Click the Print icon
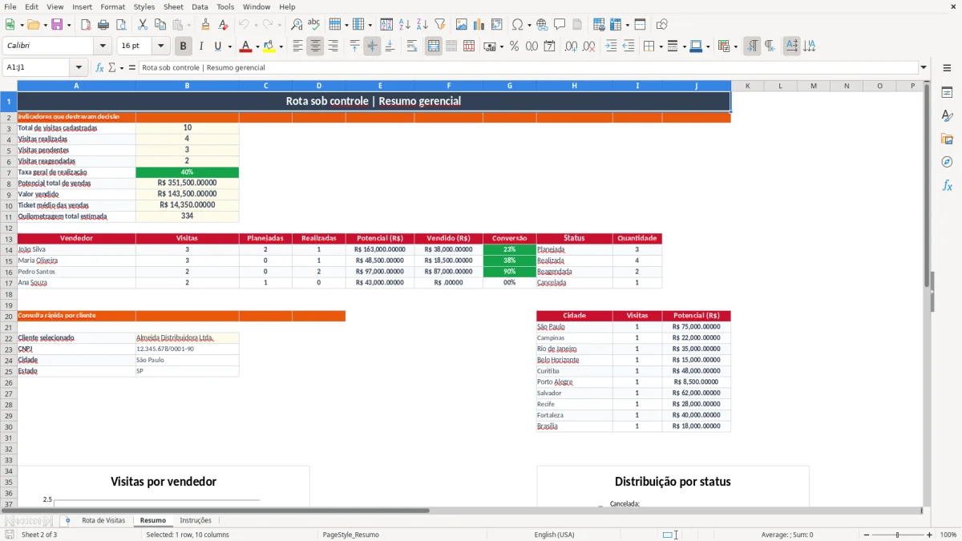 pyautogui.click(x=103, y=25)
